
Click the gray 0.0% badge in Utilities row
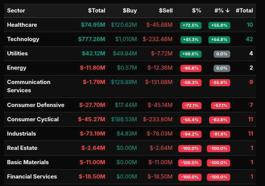(x=222, y=54)
